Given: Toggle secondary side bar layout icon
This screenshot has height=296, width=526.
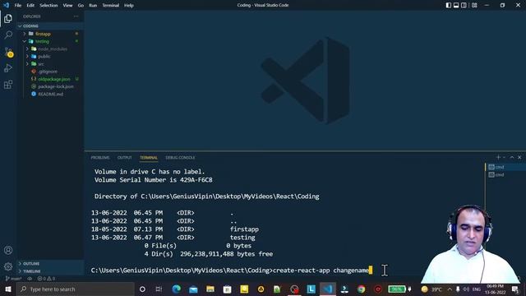Looking at the screenshot, I should (464, 5).
